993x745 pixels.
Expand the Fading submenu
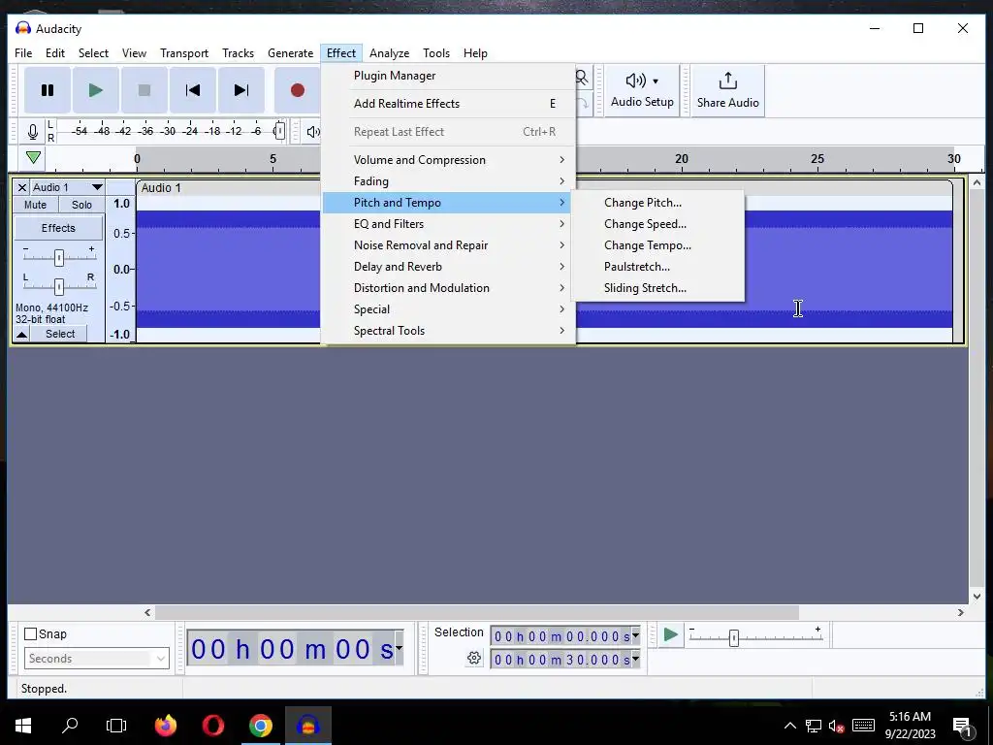coord(448,181)
